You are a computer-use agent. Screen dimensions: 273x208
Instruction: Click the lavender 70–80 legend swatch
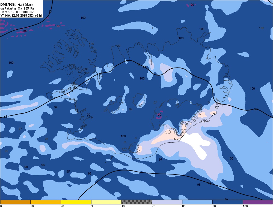(x=167, y=202)
